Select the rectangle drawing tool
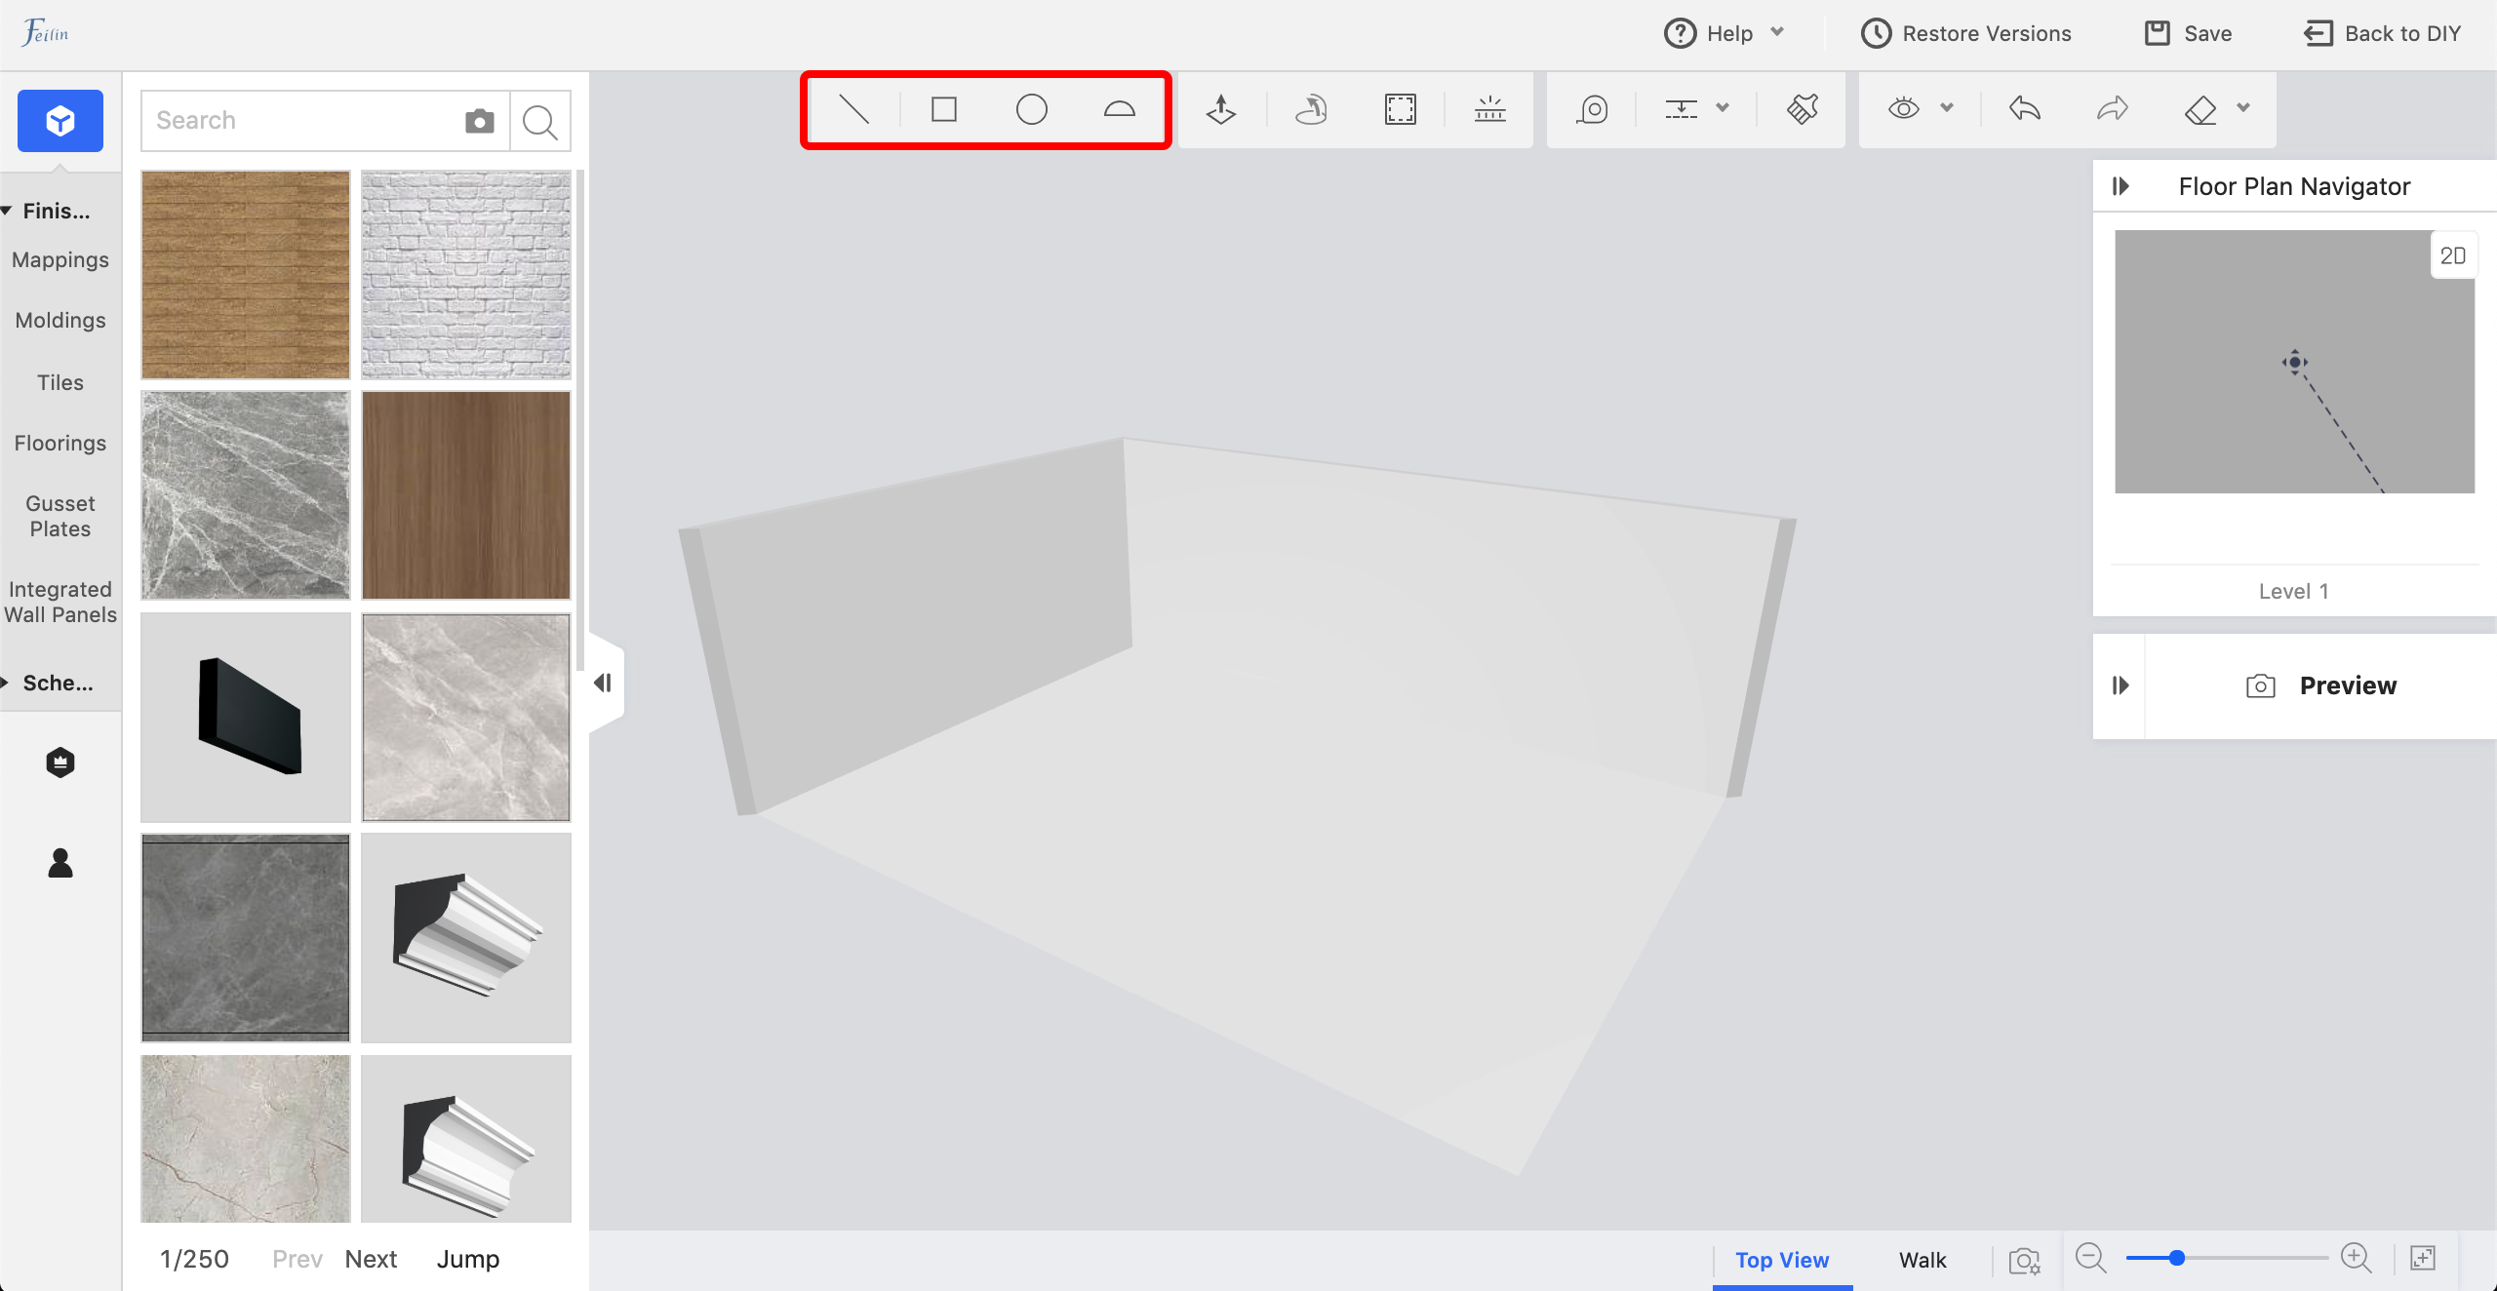 (943, 109)
